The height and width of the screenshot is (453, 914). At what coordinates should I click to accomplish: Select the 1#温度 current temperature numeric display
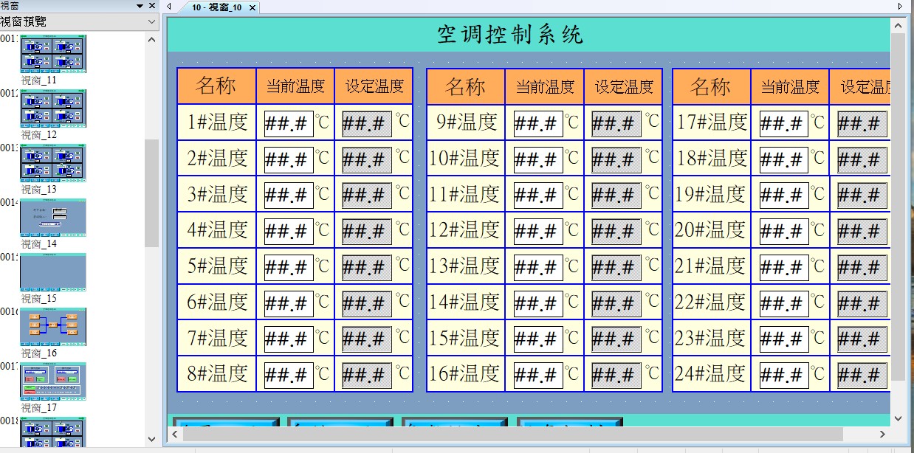tap(289, 123)
